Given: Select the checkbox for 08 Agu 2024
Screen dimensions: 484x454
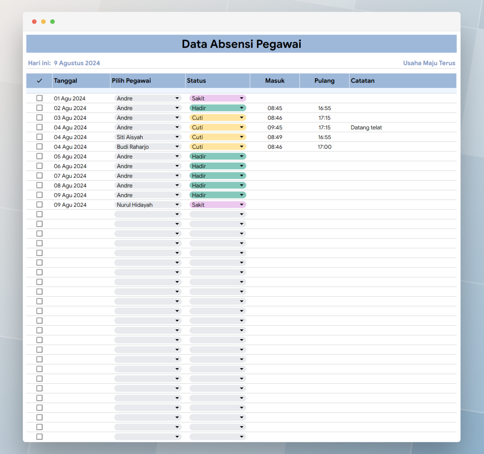Looking at the screenshot, I should click(39, 185).
